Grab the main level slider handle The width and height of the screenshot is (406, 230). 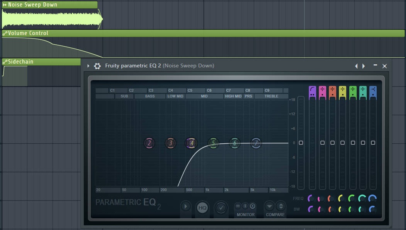(x=301, y=143)
